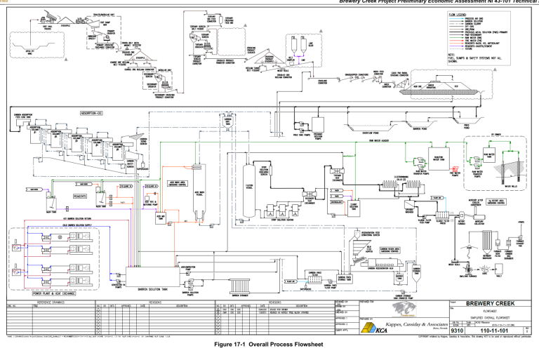Click the barren solution tank rectangle
This screenshot has width=539, height=353.
click(x=152, y=277)
